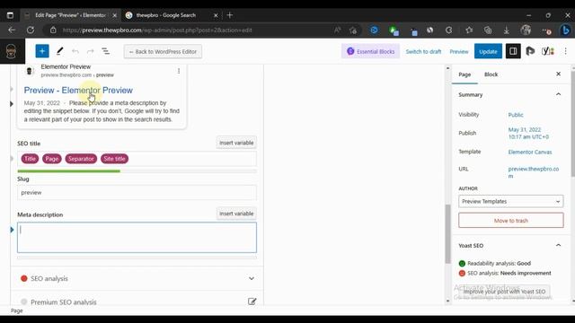Screen dimensions: 575x323
Task: Click the Meta description text area
Action: pos(137,237)
